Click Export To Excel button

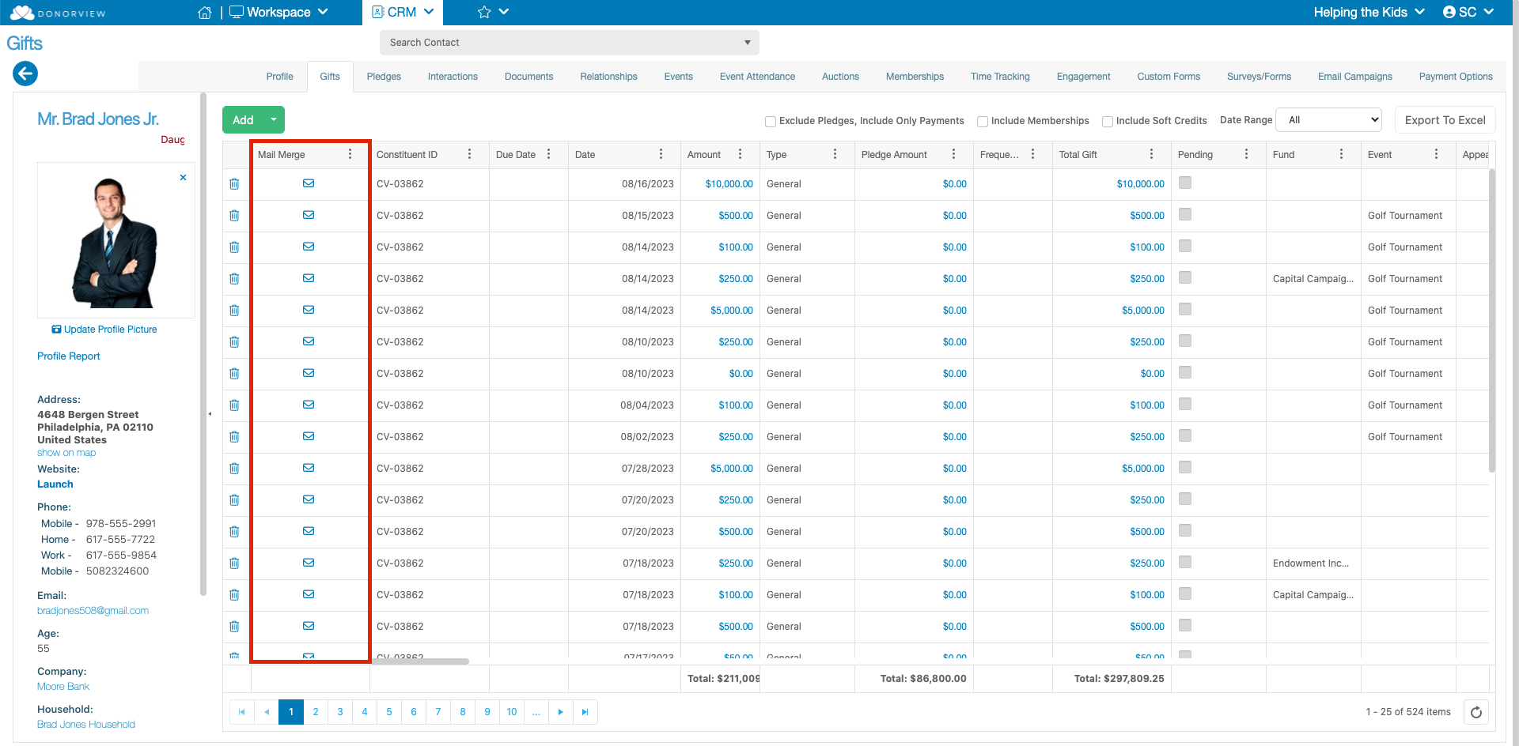[1445, 120]
